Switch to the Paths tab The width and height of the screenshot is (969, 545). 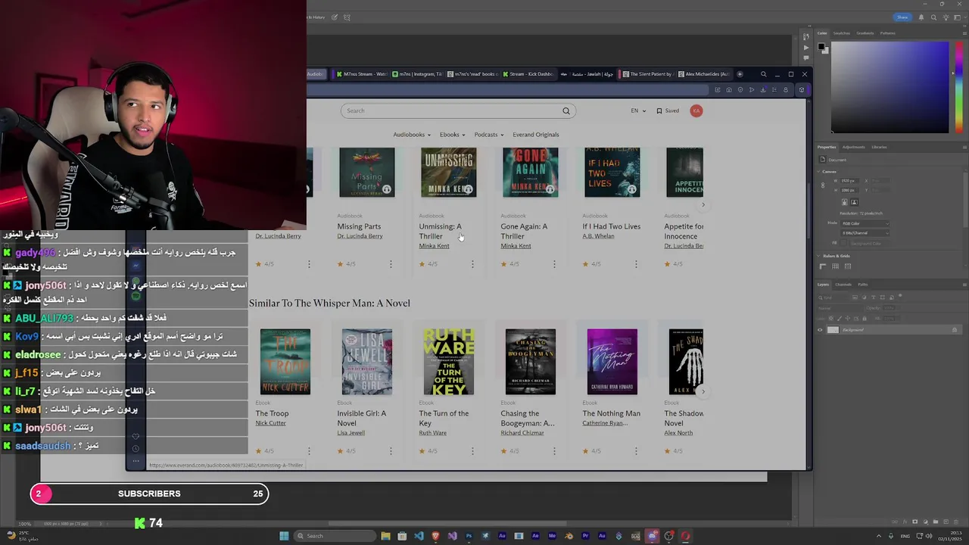pyautogui.click(x=862, y=285)
